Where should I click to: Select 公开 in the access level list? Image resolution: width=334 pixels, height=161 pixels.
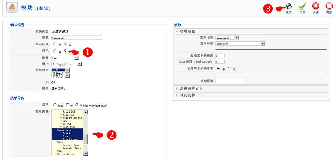coord(58,70)
